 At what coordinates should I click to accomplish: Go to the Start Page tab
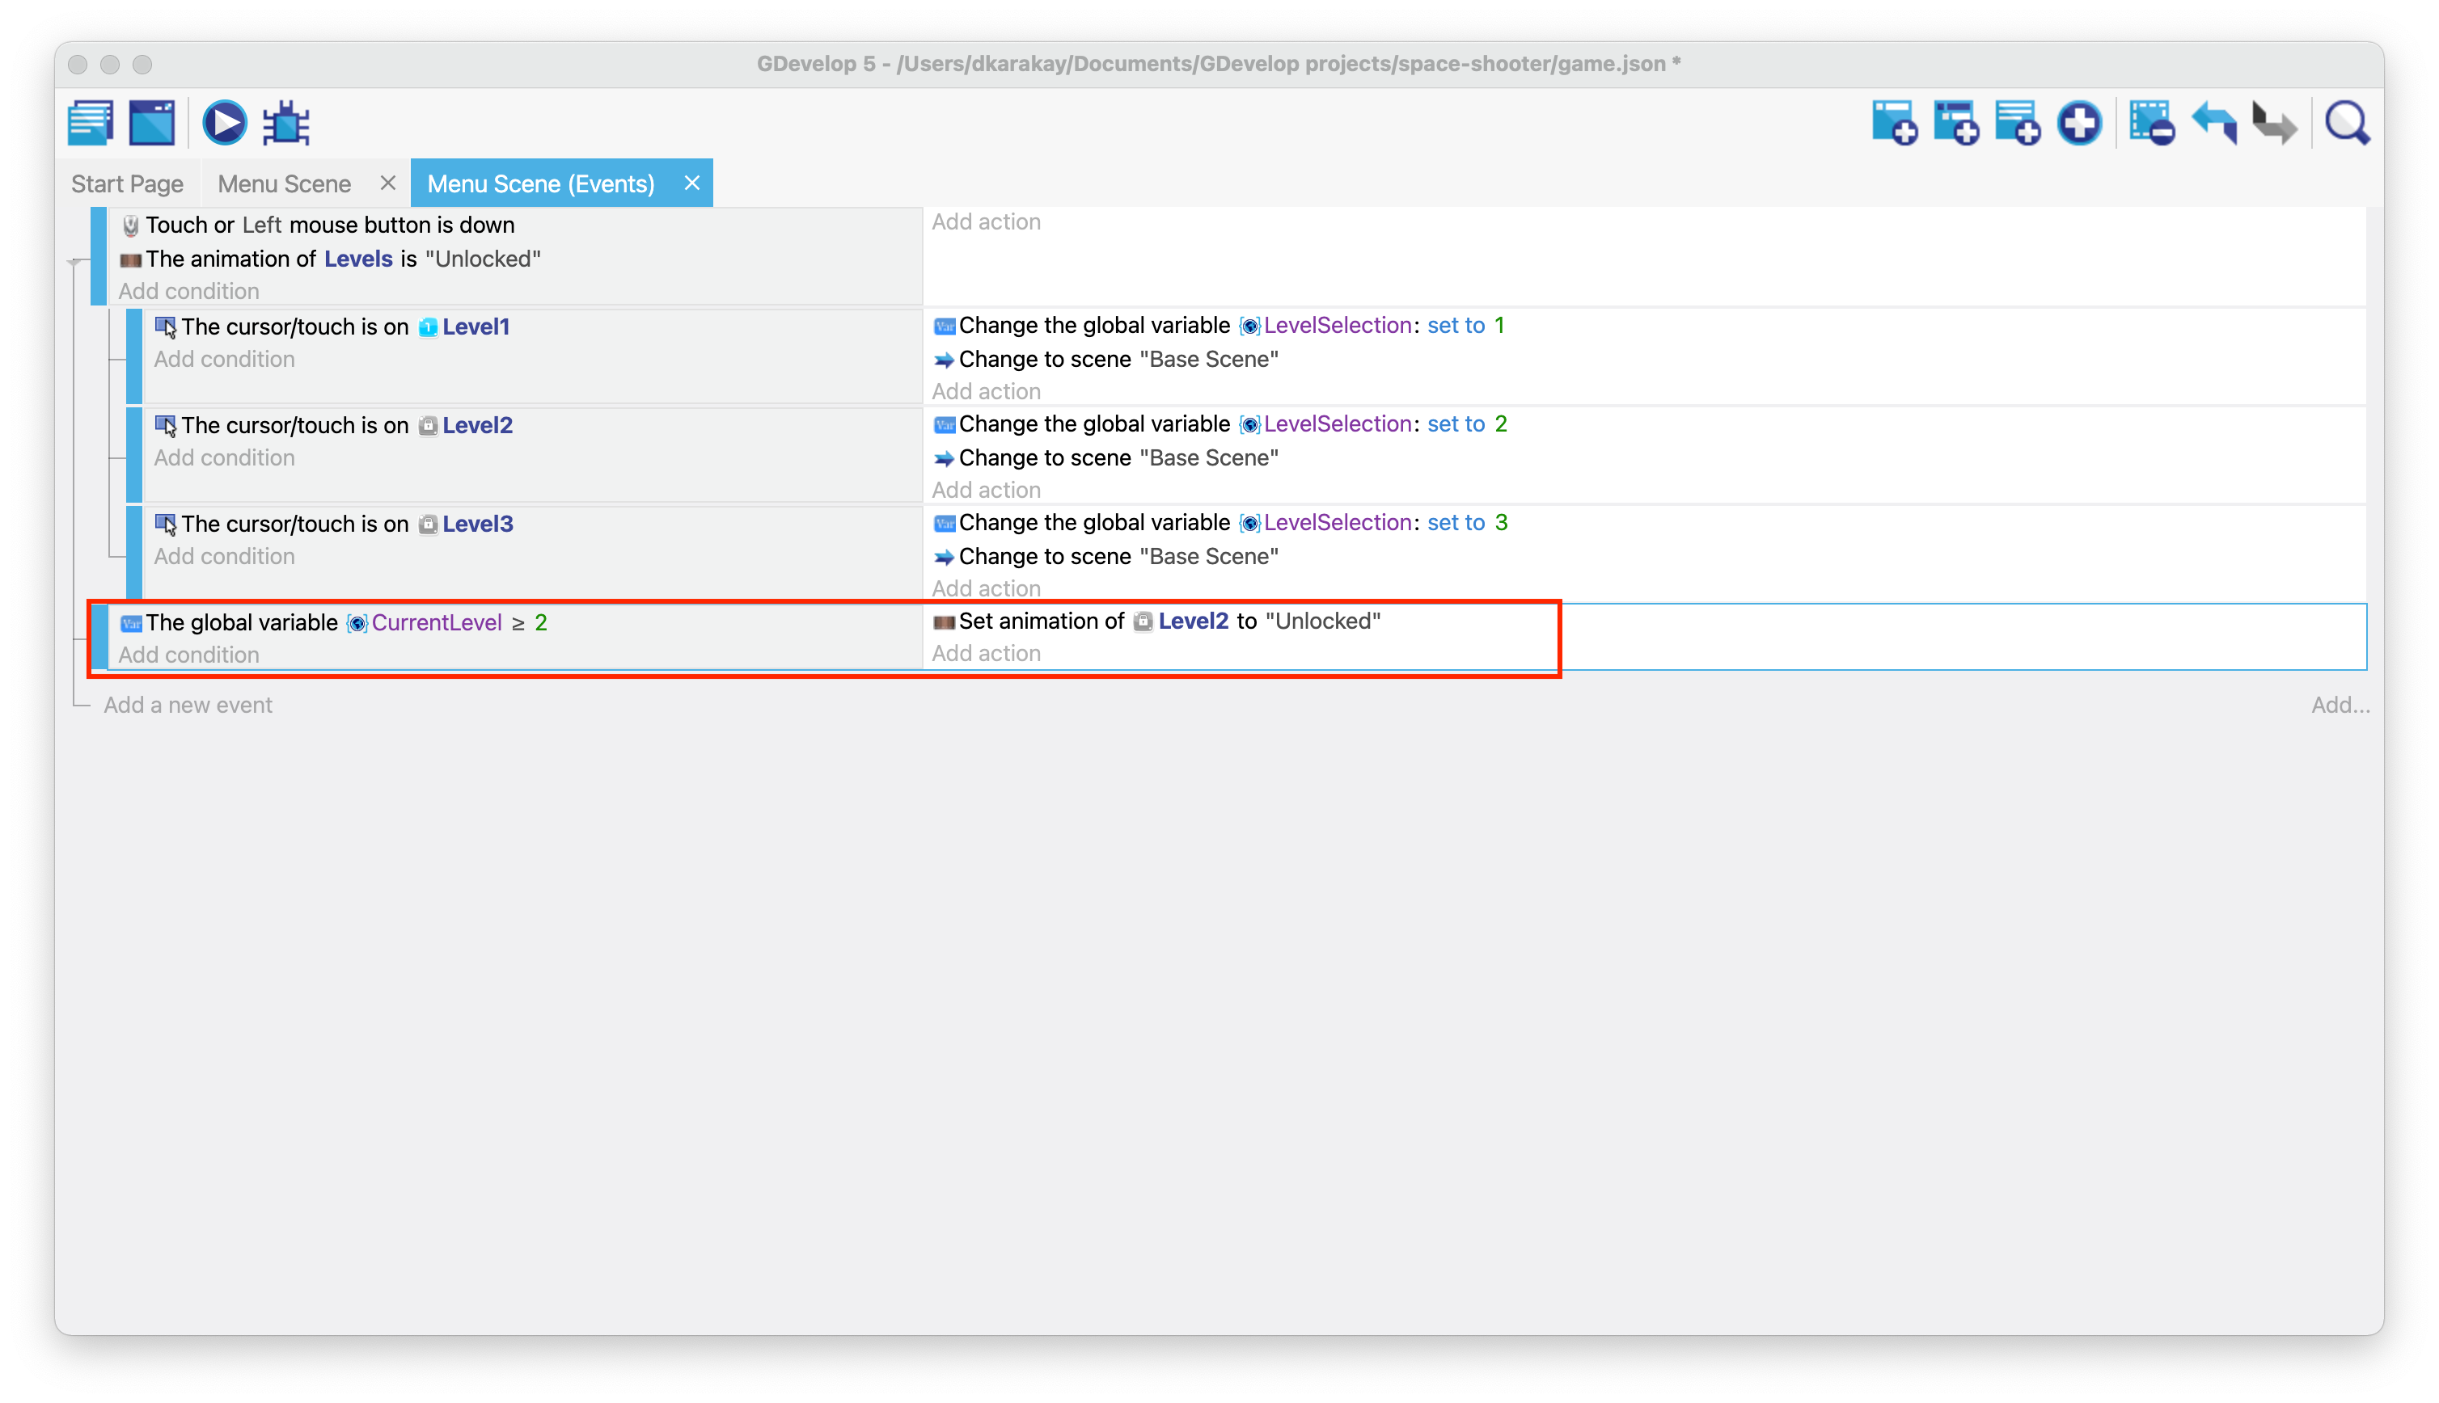pyautogui.click(x=127, y=184)
